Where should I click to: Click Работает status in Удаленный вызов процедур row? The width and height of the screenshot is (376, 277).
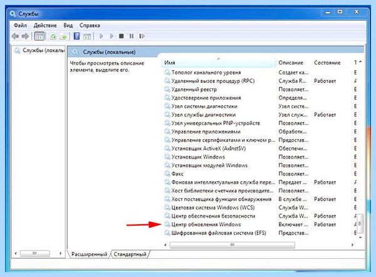click(x=325, y=81)
